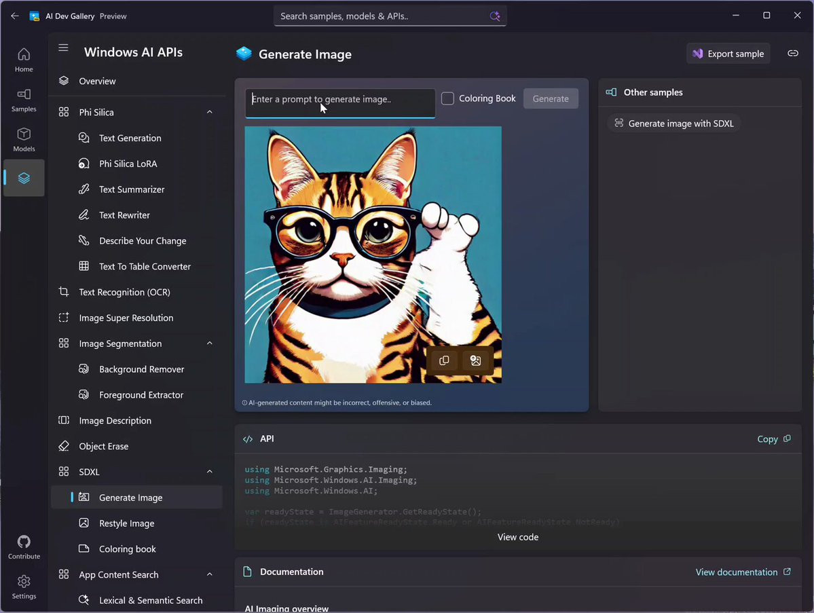Open the Coloring book sample
814x613 pixels.
(137, 549)
